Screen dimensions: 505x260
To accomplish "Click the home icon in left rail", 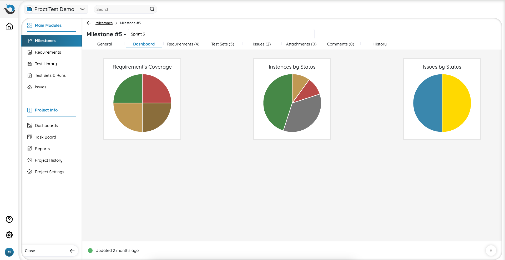I will (9, 26).
